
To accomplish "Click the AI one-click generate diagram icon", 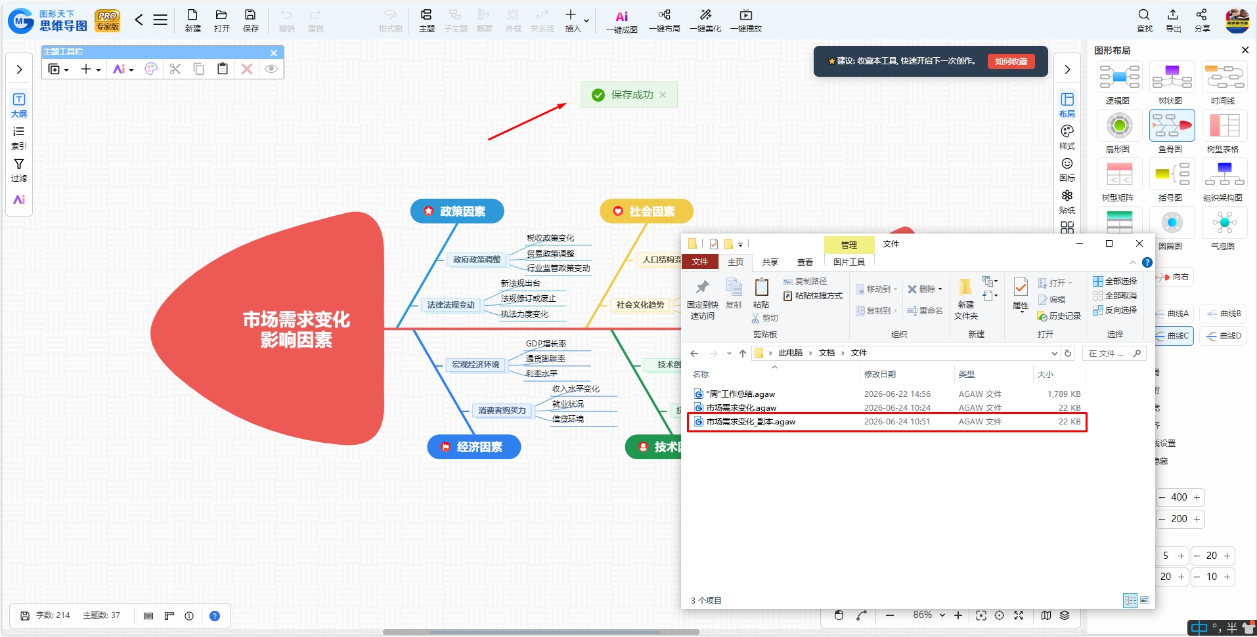I will tap(621, 21).
